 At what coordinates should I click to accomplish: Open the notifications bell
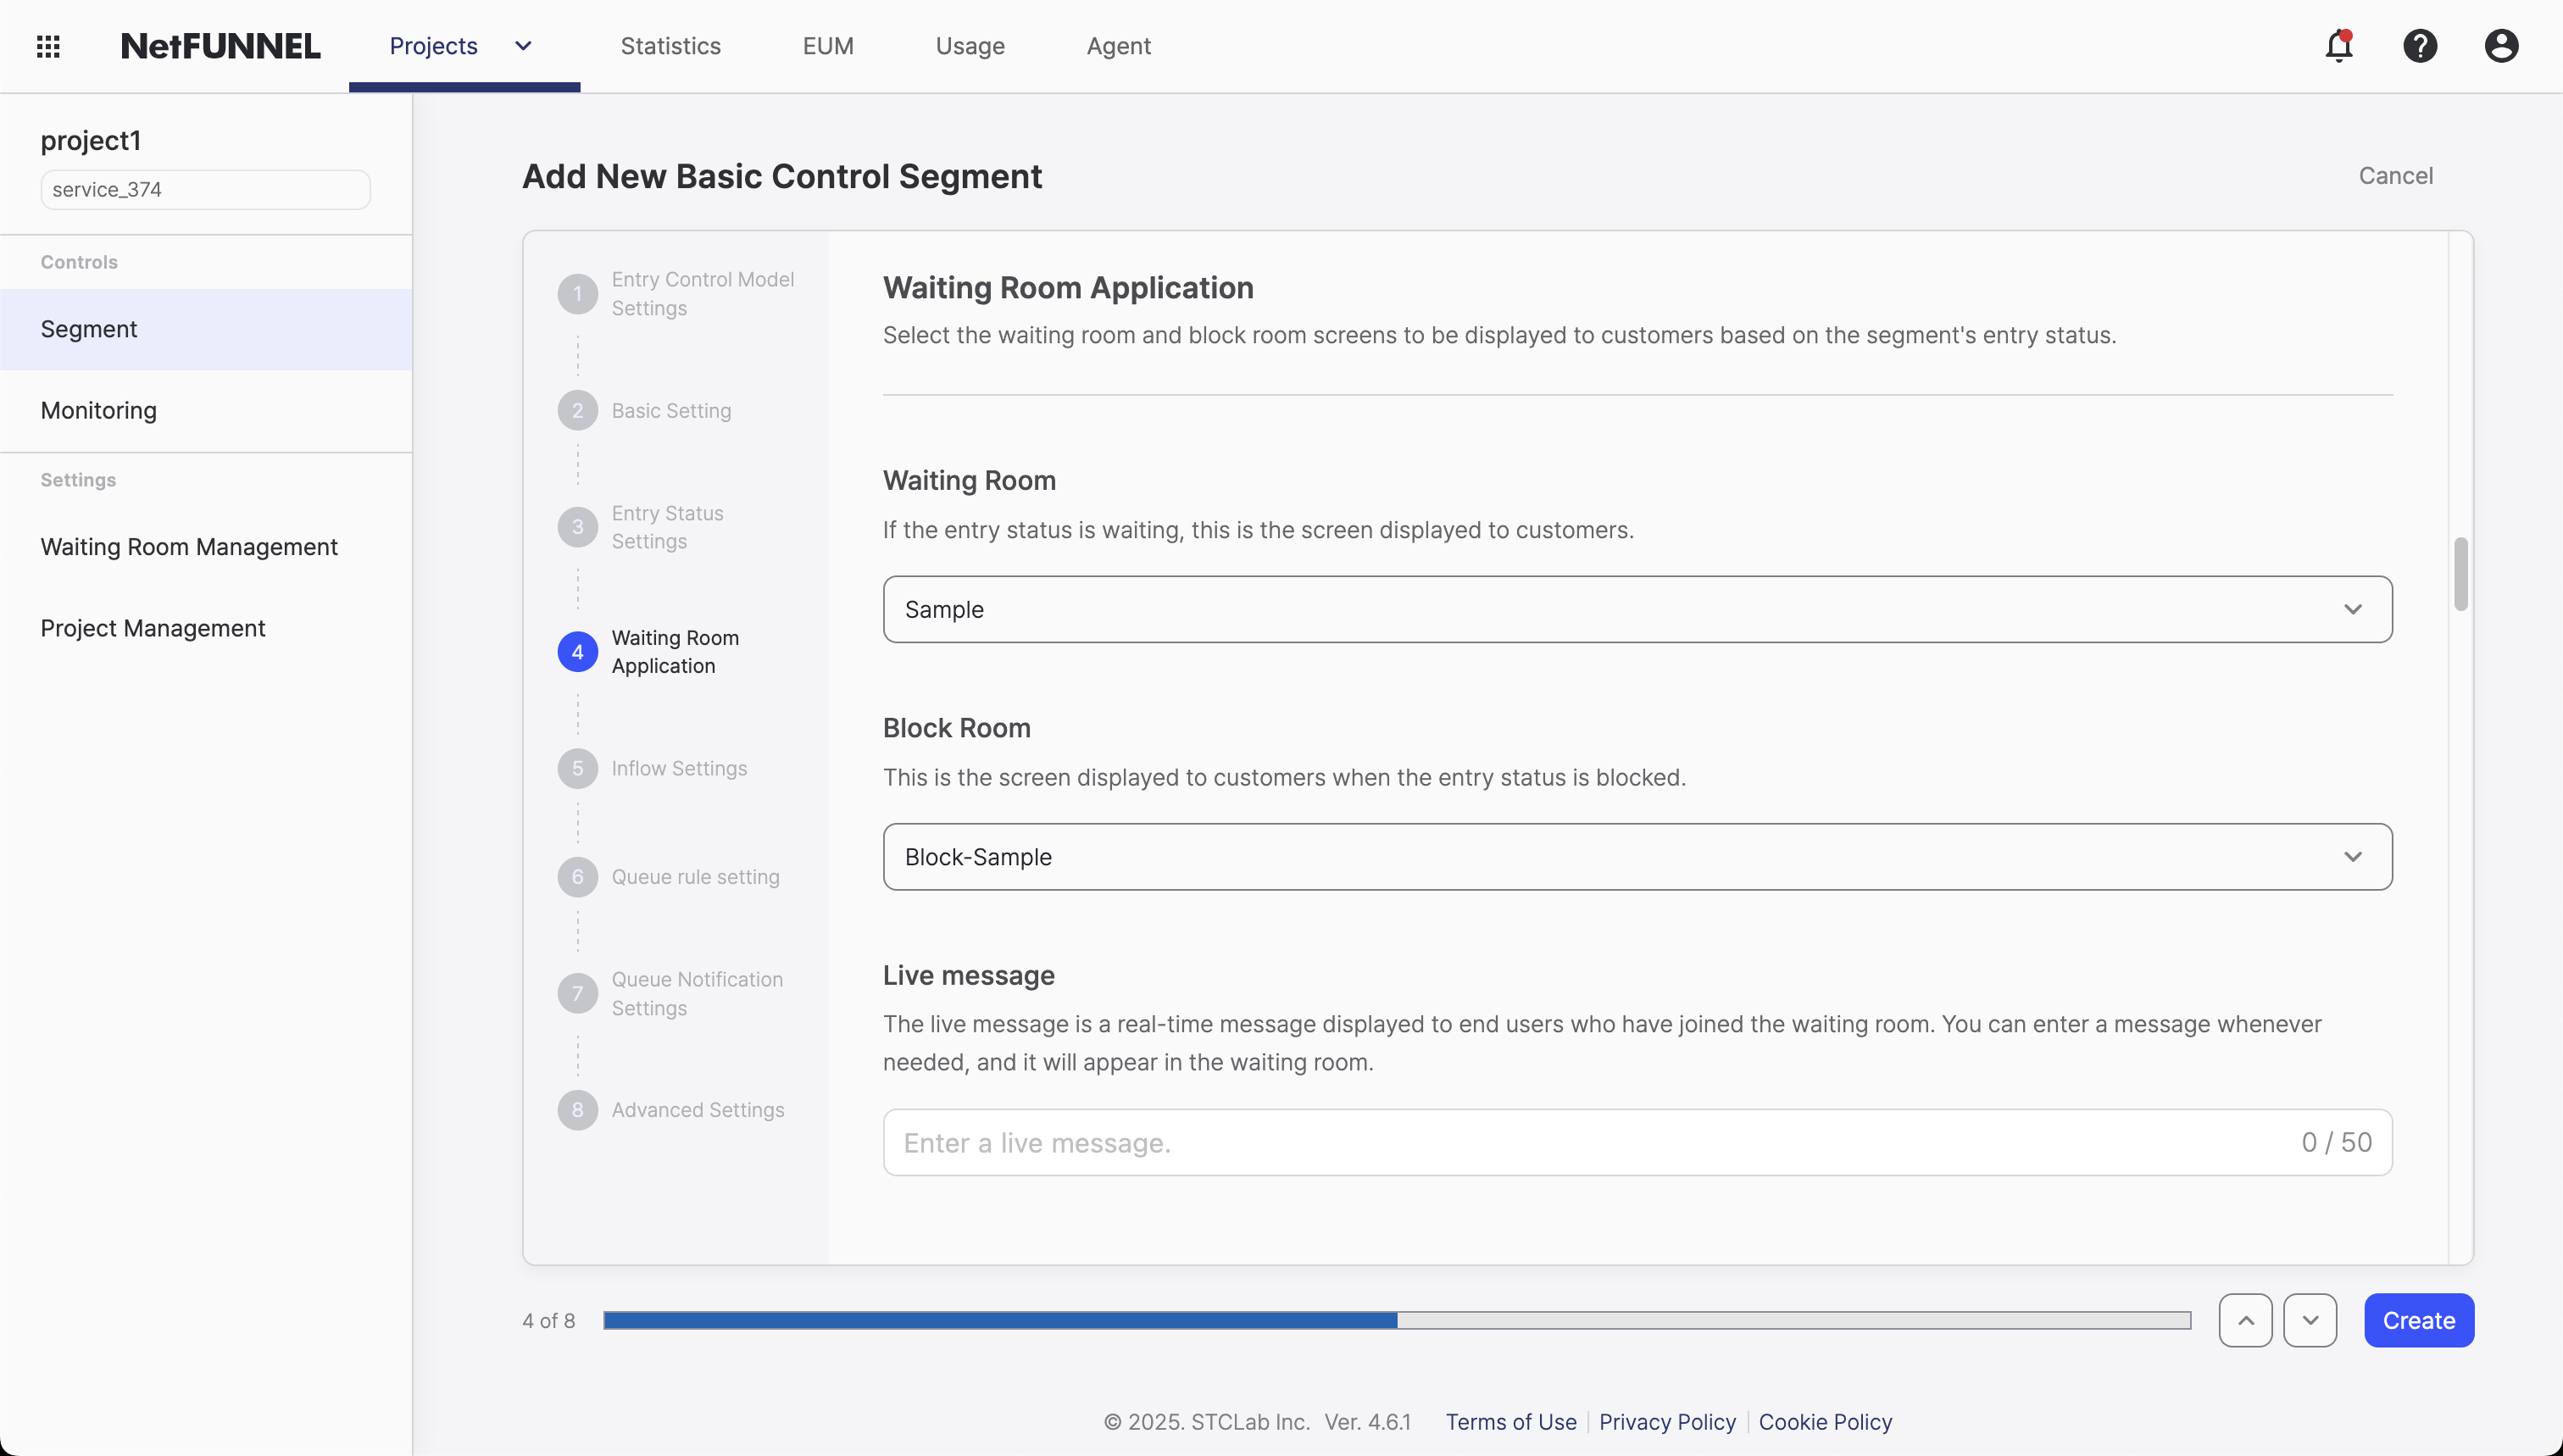(2340, 46)
